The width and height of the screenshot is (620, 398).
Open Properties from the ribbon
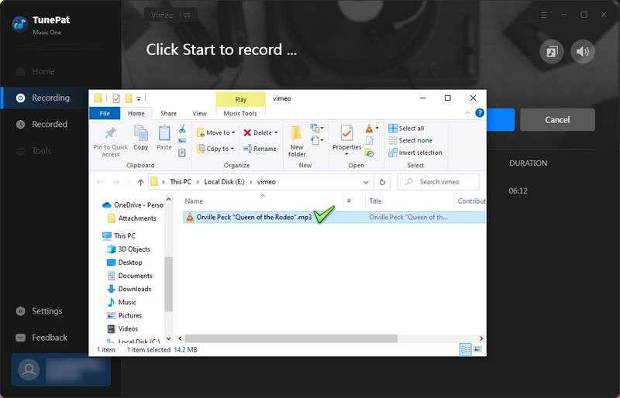346,136
